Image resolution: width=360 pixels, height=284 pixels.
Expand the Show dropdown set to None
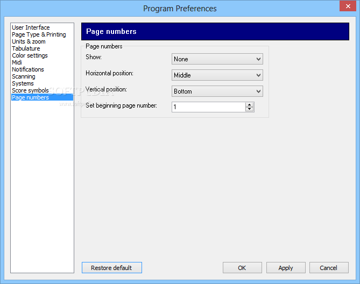pos(217,59)
